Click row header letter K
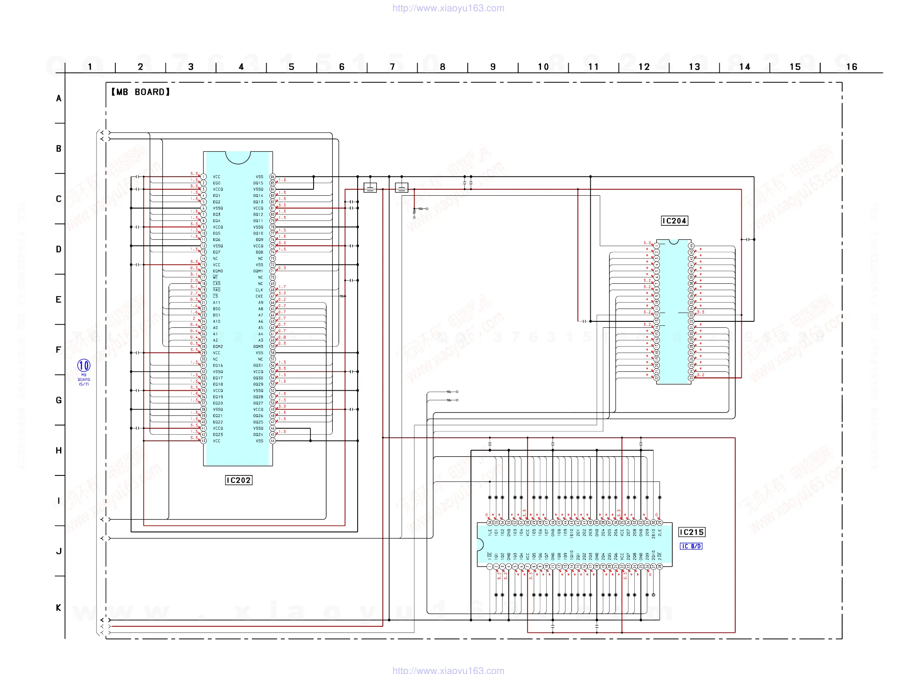Viewport: 897px width, 674px height. click(x=59, y=608)
